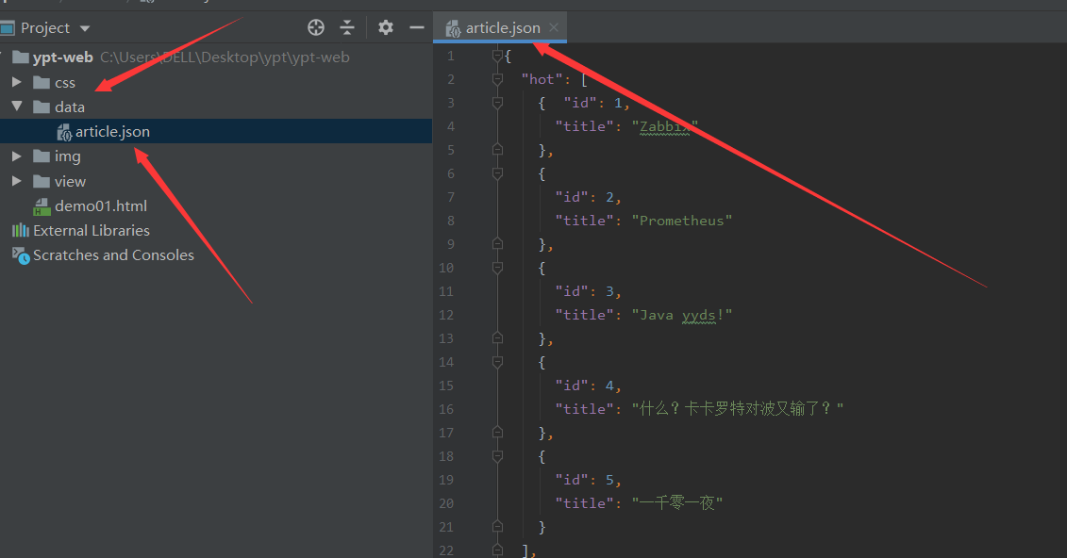Open the Project view dropdown
Screen dimensions: 1067x558
click(x=85, y=28)
